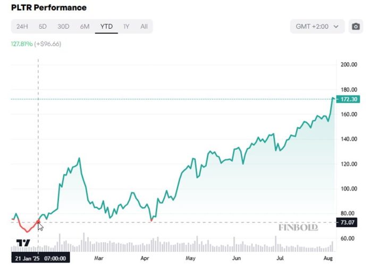The image size is (370, 273).
Task: Switch chart to 6M range
Action: click(x=85, y=26)
